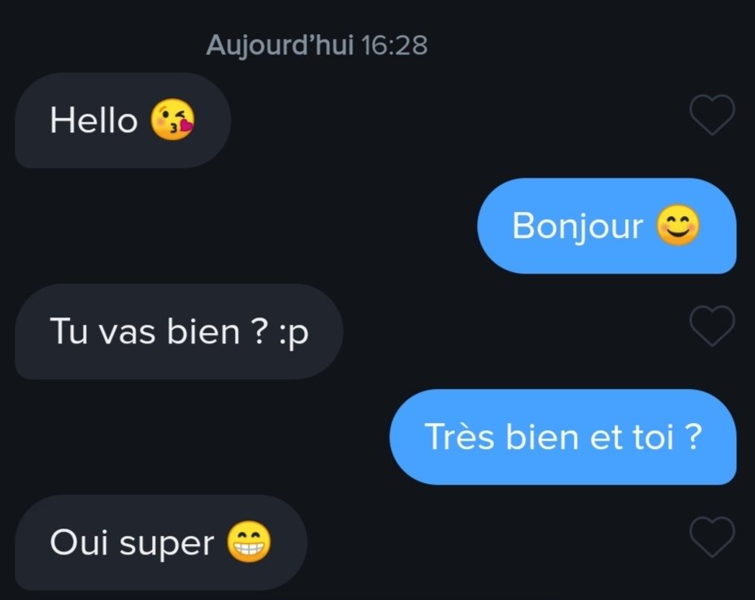Viewport: 755px width, 600px height.
Task: Click the word "super" in the last message
Action: coord(167,545)
